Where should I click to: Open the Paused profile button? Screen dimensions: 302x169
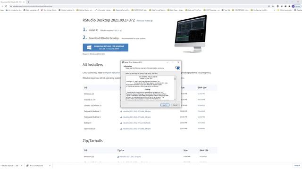(x=296, y=6)
